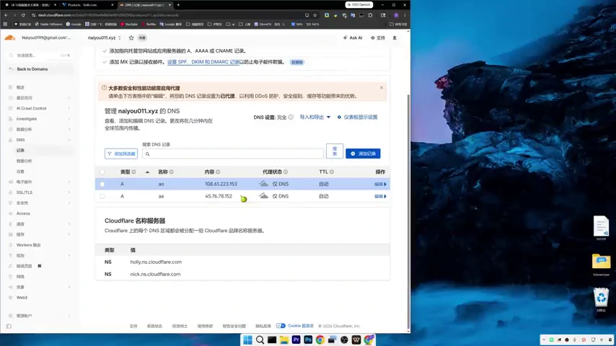Dismiss the proxy warning banner
Image resolution: width=616 pixels, height=346 pixels.
pyautogui.click(x=382, y=87)
